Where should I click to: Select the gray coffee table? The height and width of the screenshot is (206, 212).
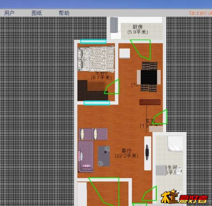point(104,156)
